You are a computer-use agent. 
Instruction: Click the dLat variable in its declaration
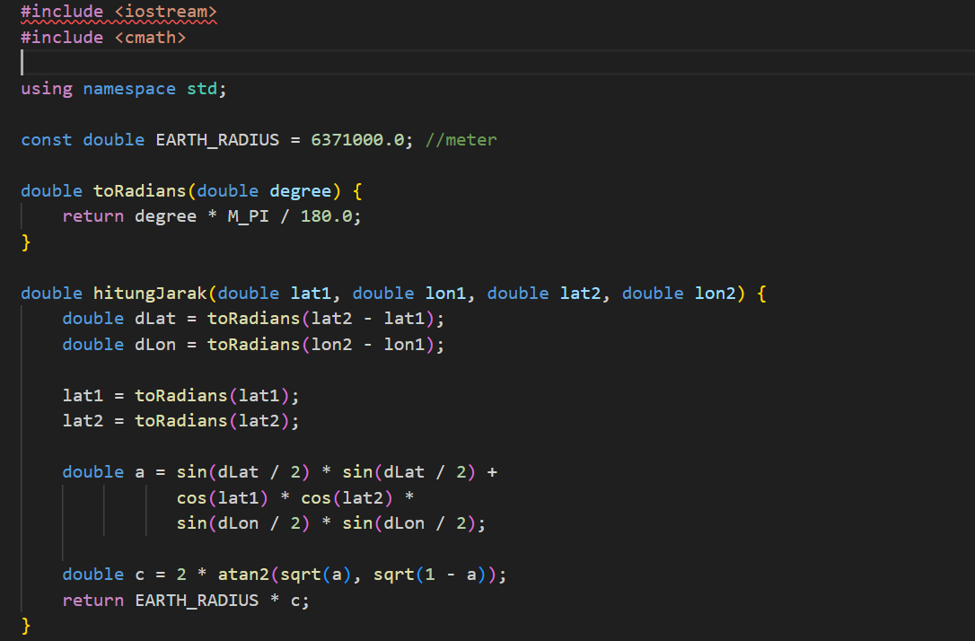point(155,319)
